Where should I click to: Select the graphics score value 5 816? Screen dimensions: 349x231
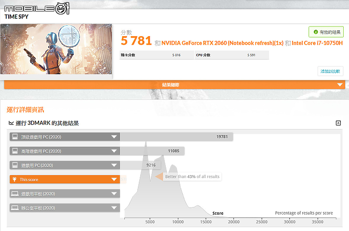tap(176, 55)
